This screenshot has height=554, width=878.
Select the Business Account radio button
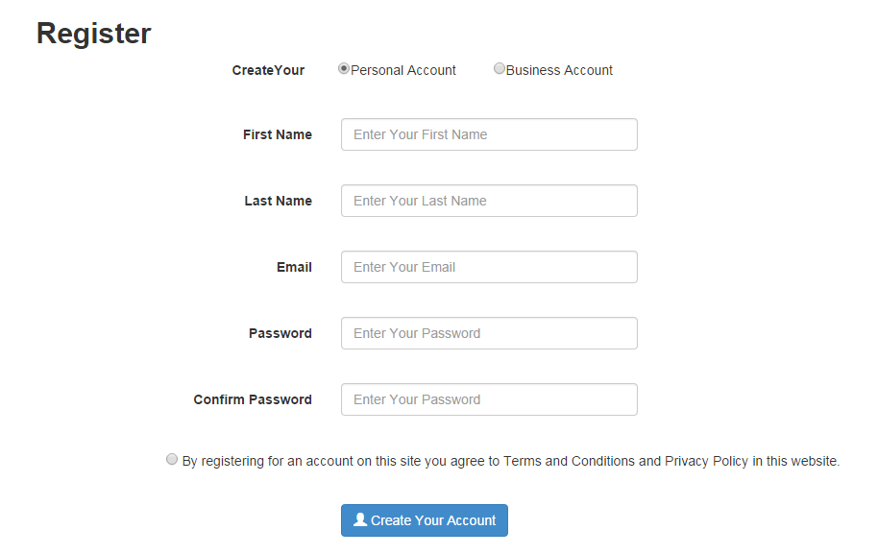click(499, 68)
